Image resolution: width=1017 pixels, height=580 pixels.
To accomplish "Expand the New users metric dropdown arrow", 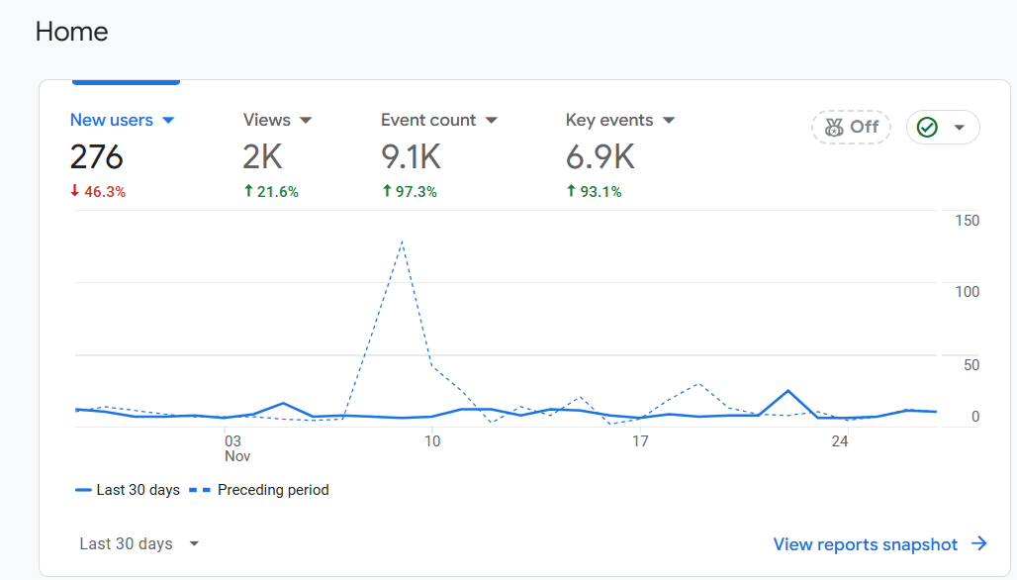I will click(168, 121).
